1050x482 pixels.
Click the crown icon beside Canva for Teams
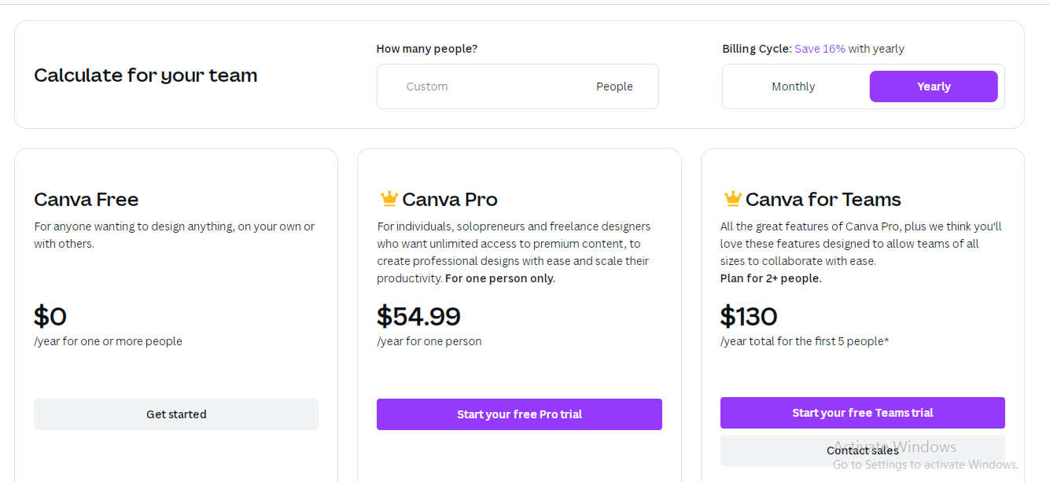pos(732,198)
